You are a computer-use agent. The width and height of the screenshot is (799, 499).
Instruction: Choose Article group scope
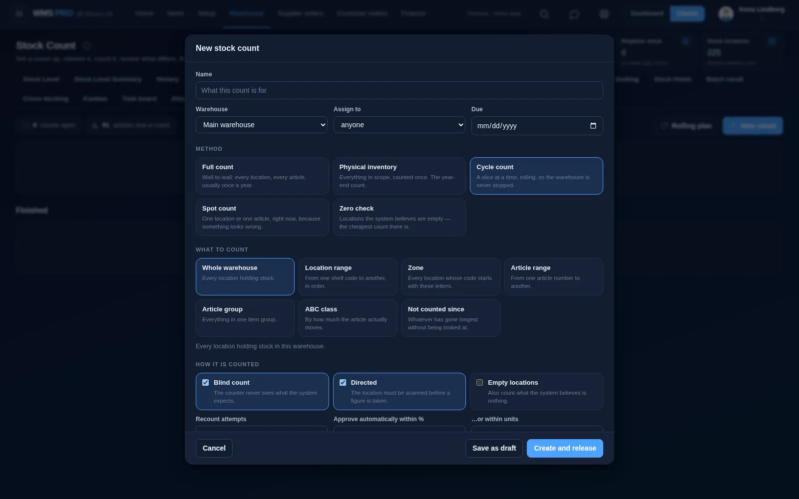coord(245,318)
